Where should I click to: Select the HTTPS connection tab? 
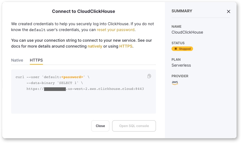click(x=36, y=60)
